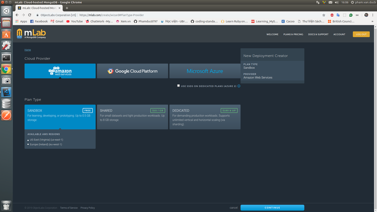This screenshot has width=377, height=212.
Task: Click the mLab logo in header
Action: click(x=31, y=34)
